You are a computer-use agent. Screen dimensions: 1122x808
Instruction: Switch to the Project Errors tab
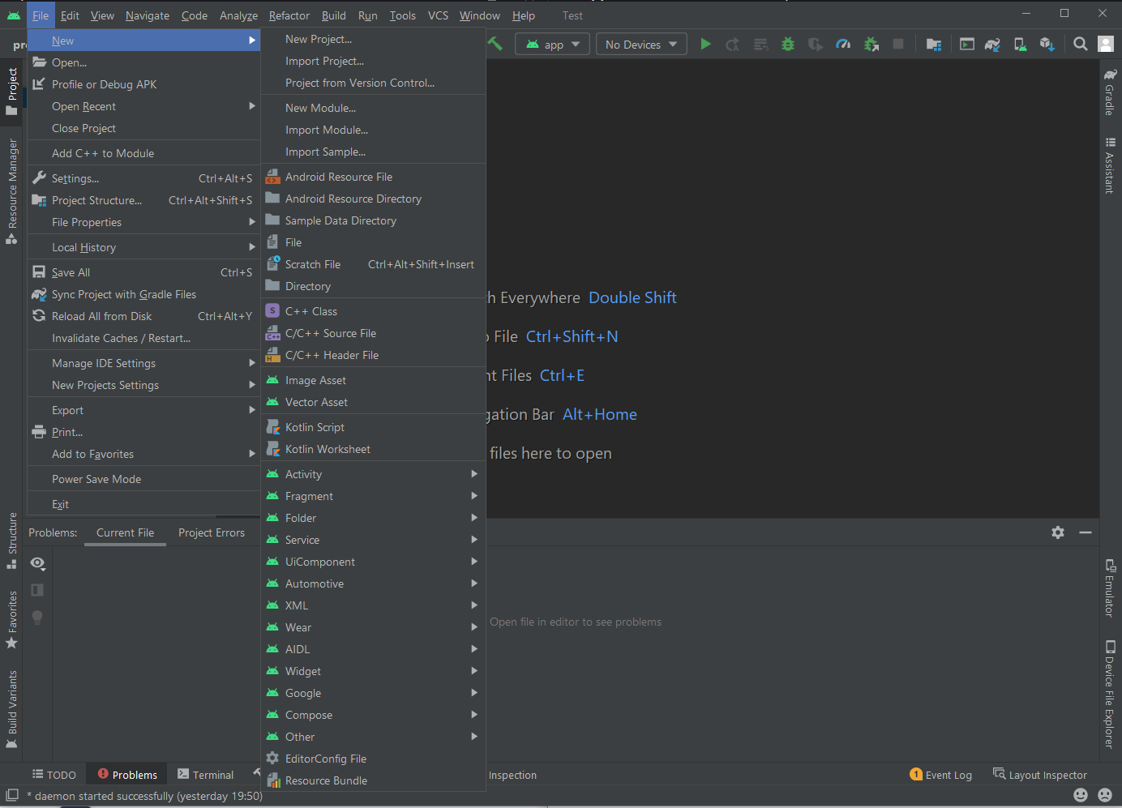click(x=212, y=532)
